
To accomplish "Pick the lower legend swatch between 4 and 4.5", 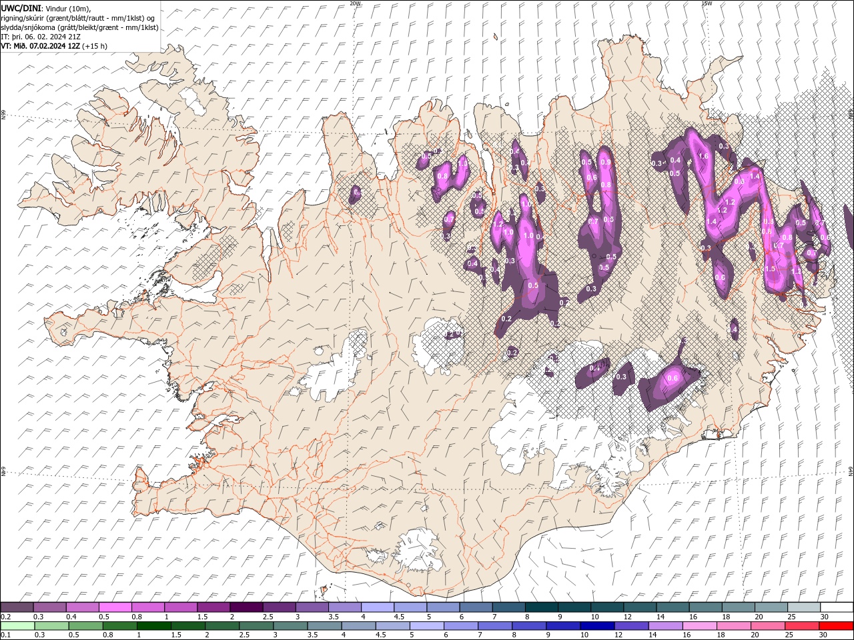I will point(358,626).
